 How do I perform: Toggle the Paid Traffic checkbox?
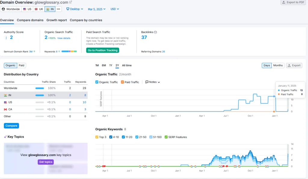(x=122, y=82)
